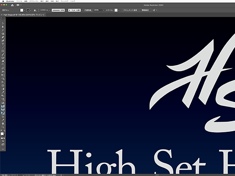This screenshot has width=235, height=176.
Task: Select the Symbol Sprayer tool
Action: [3, 99]
